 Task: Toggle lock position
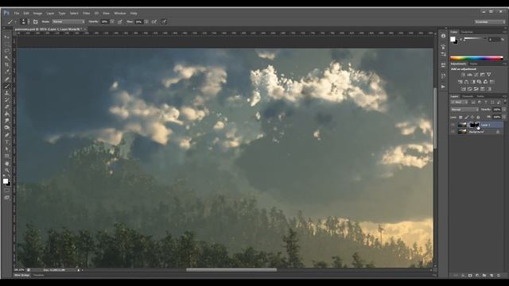(x=472, y=117)
